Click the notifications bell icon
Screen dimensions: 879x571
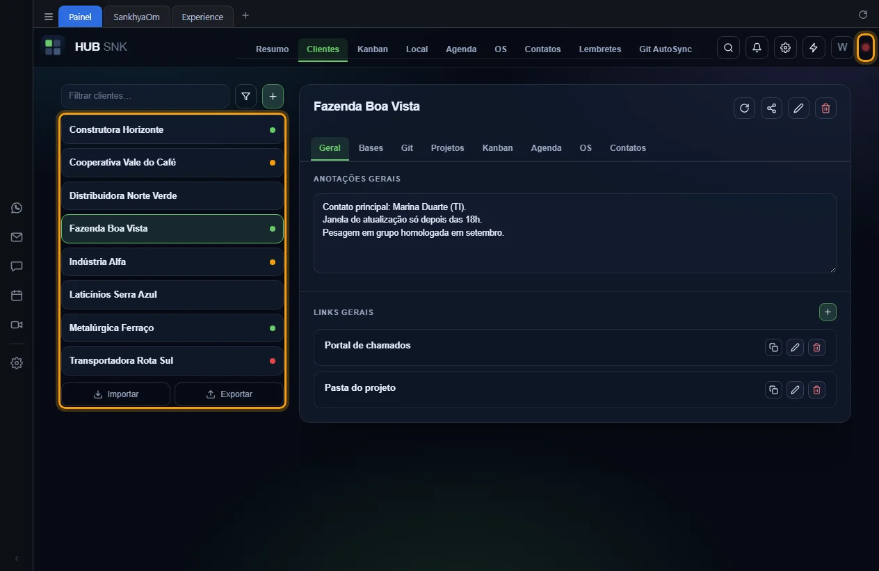click(757, 48)
